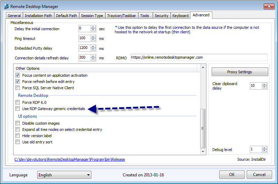
Task: Open the Installation Path tab
Action: (38, 16)
